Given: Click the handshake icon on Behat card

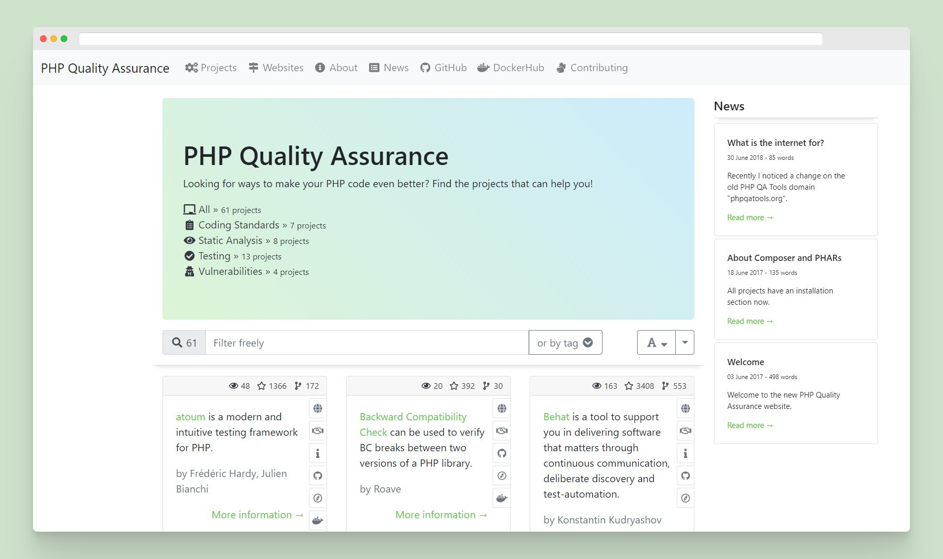Looking at the screenshot, I should coord(685,431).
